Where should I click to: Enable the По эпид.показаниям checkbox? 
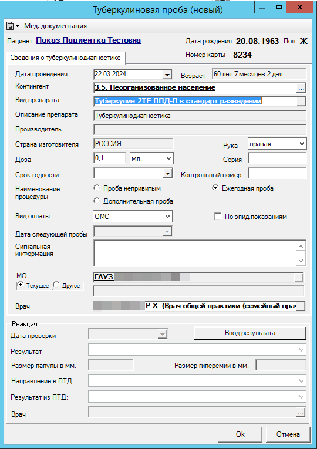point(218,217)
